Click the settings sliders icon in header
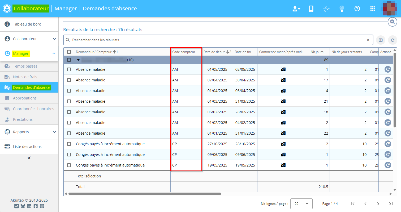This screenshot has width=401, height=212. [x=326, y=9]
